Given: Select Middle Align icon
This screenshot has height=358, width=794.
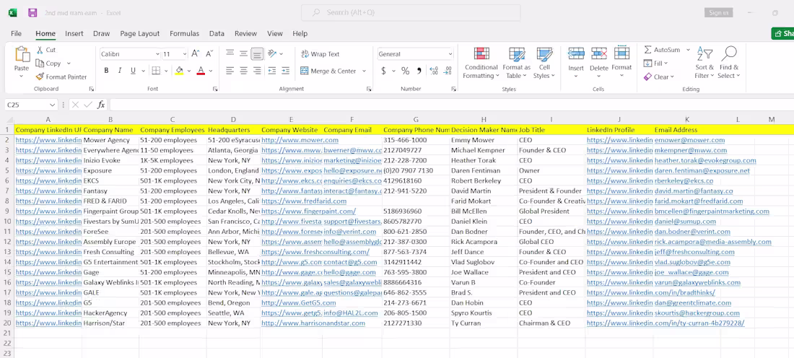Looking at the screenshot, I should 243,53.
